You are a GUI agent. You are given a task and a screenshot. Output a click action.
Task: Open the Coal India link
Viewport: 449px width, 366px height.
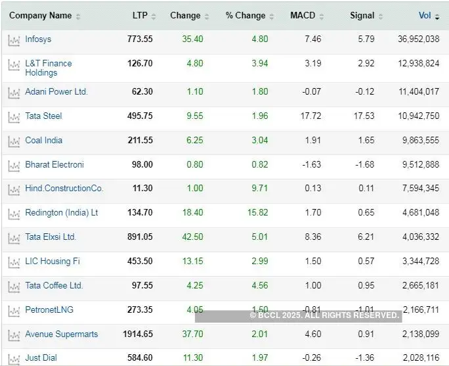point(43,141)
